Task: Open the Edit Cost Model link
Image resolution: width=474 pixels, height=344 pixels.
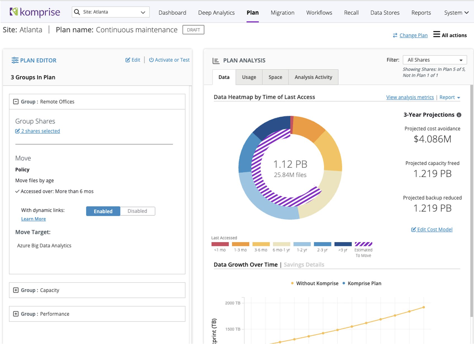Action: click(x=435, y=230)
